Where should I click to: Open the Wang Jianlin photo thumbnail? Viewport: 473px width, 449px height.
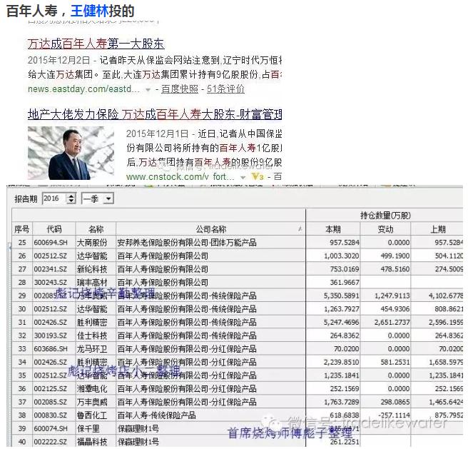click(71, 153)
